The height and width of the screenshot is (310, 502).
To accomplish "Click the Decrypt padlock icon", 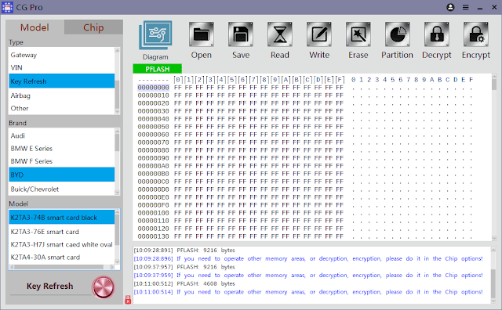I will [437, 34].
